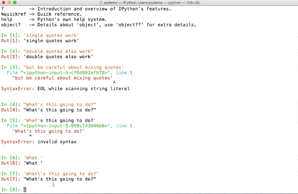Click the Out[6] 'What ' result
298x194 pixels.
[x=33, y=163]
